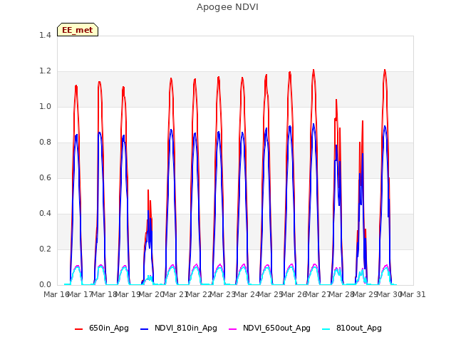
Task: Click the cyan 810out_Apg legend swatch
Action: 326,328
